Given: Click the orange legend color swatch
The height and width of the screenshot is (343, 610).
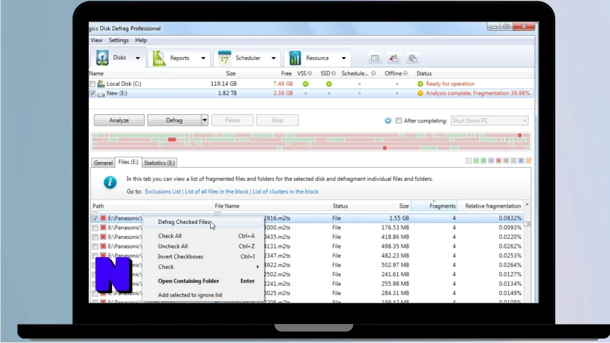Looking at the screenshot, I should click(x=528, y=161).
